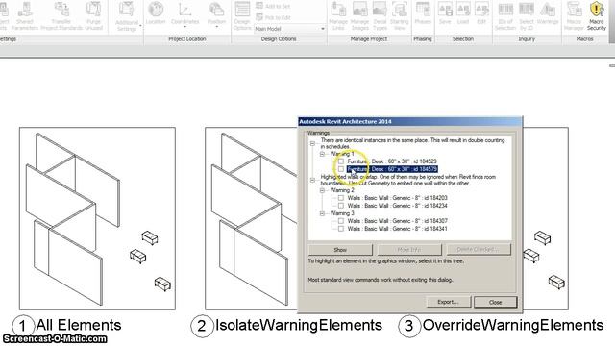
Task: Click the All Elements view thumbnail
Action: click(97, 218)
